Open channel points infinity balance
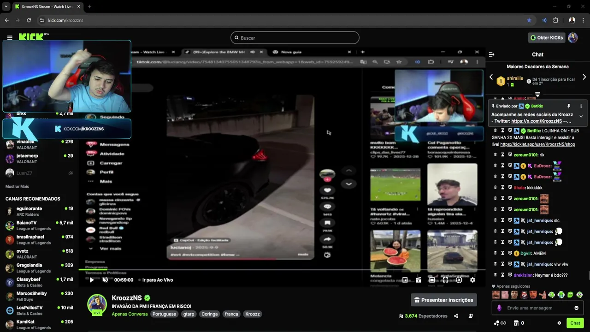 tap(500, 323)
